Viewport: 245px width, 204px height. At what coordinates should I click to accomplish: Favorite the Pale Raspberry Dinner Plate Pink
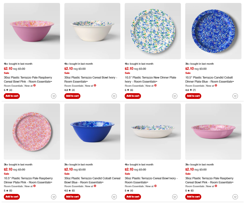[x=54, y=197]
